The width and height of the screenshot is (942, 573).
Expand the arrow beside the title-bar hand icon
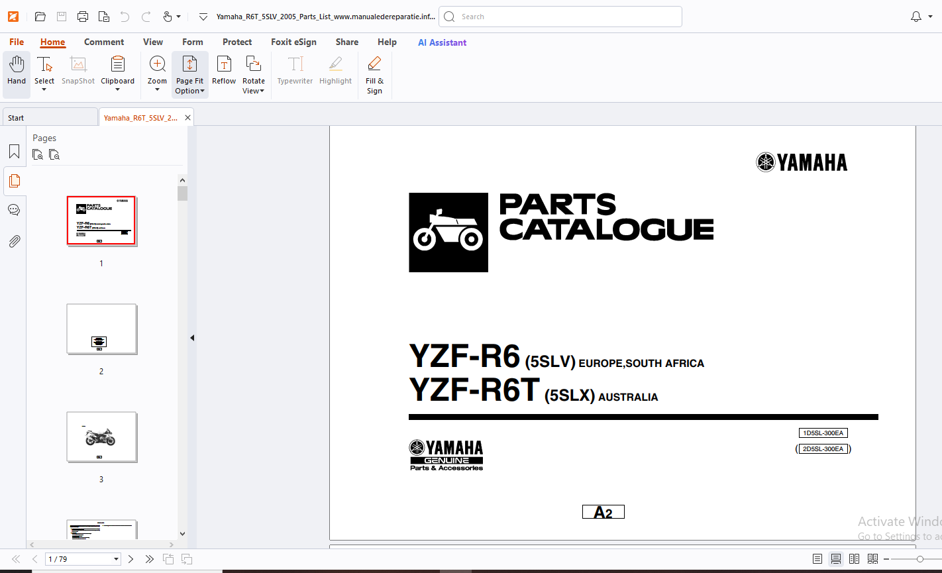click(179, 17)
